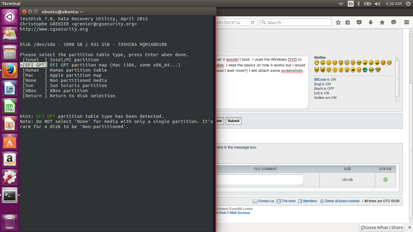
Task: Reload the page in Firefox
Action: [253, 22]
